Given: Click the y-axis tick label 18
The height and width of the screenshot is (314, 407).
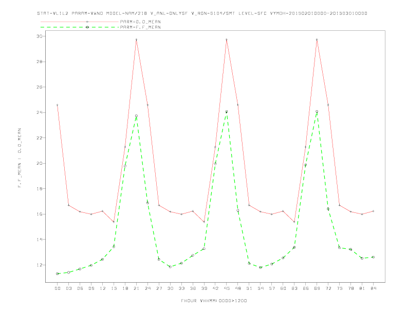Looking at the screenshot, I should point(40,189).
